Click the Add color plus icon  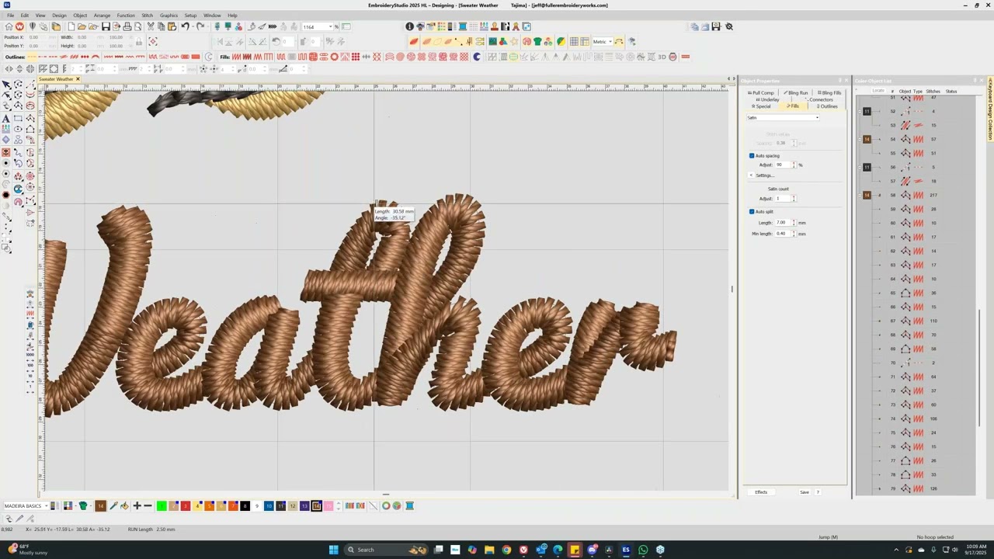pyautogui.click(x=137, y=506)
